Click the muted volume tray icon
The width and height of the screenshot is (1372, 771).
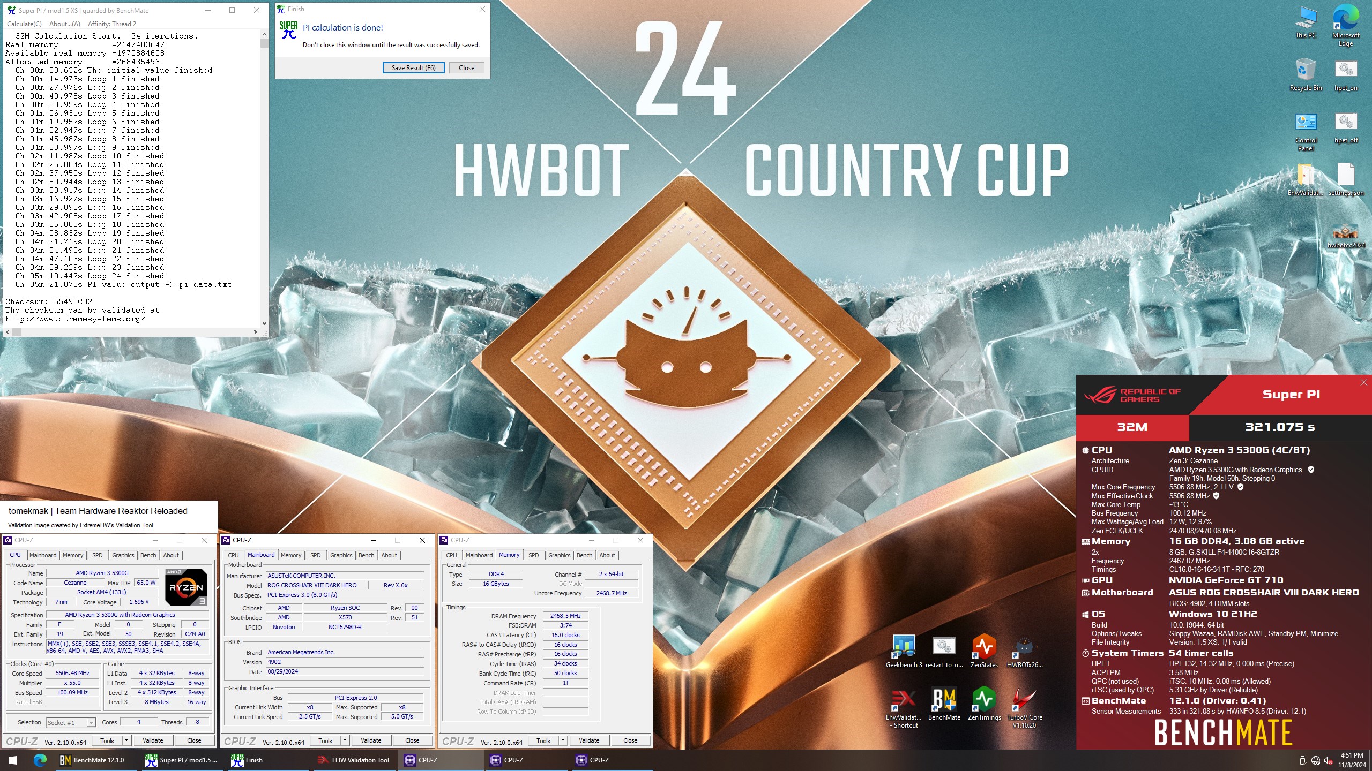coord(1329,760)
